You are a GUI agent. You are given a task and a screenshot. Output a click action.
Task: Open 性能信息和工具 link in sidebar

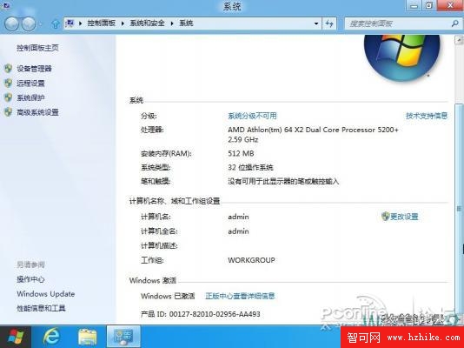(41, 308)
